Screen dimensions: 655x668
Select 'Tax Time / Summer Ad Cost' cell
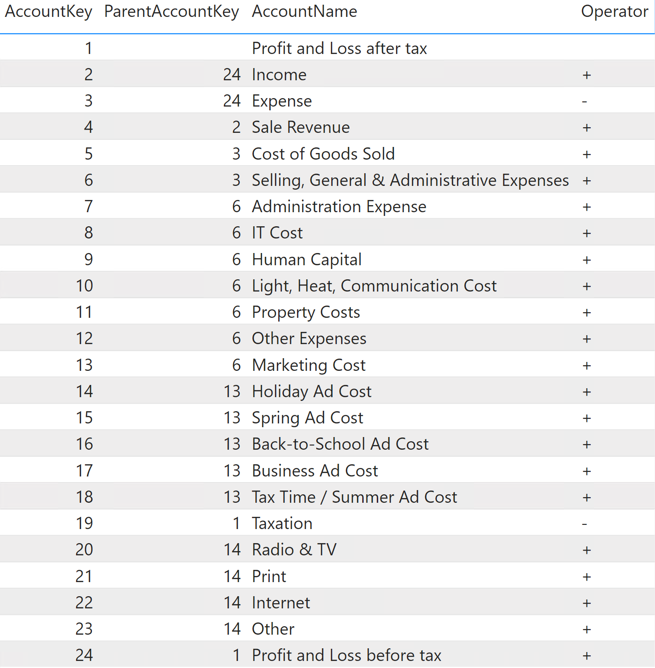pos(354,497)
